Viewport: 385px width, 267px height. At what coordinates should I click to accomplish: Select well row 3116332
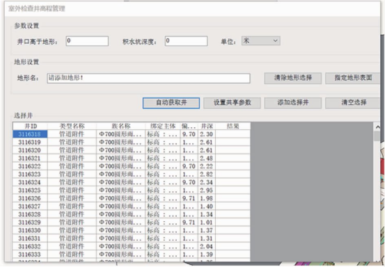132,246
